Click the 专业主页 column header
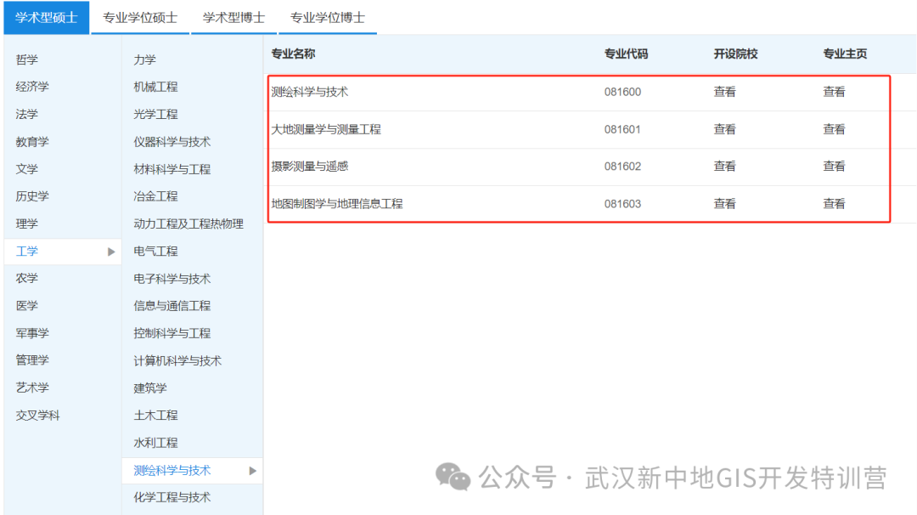The height and width of the screenshot is (515, 917). [x=845, y=54]
